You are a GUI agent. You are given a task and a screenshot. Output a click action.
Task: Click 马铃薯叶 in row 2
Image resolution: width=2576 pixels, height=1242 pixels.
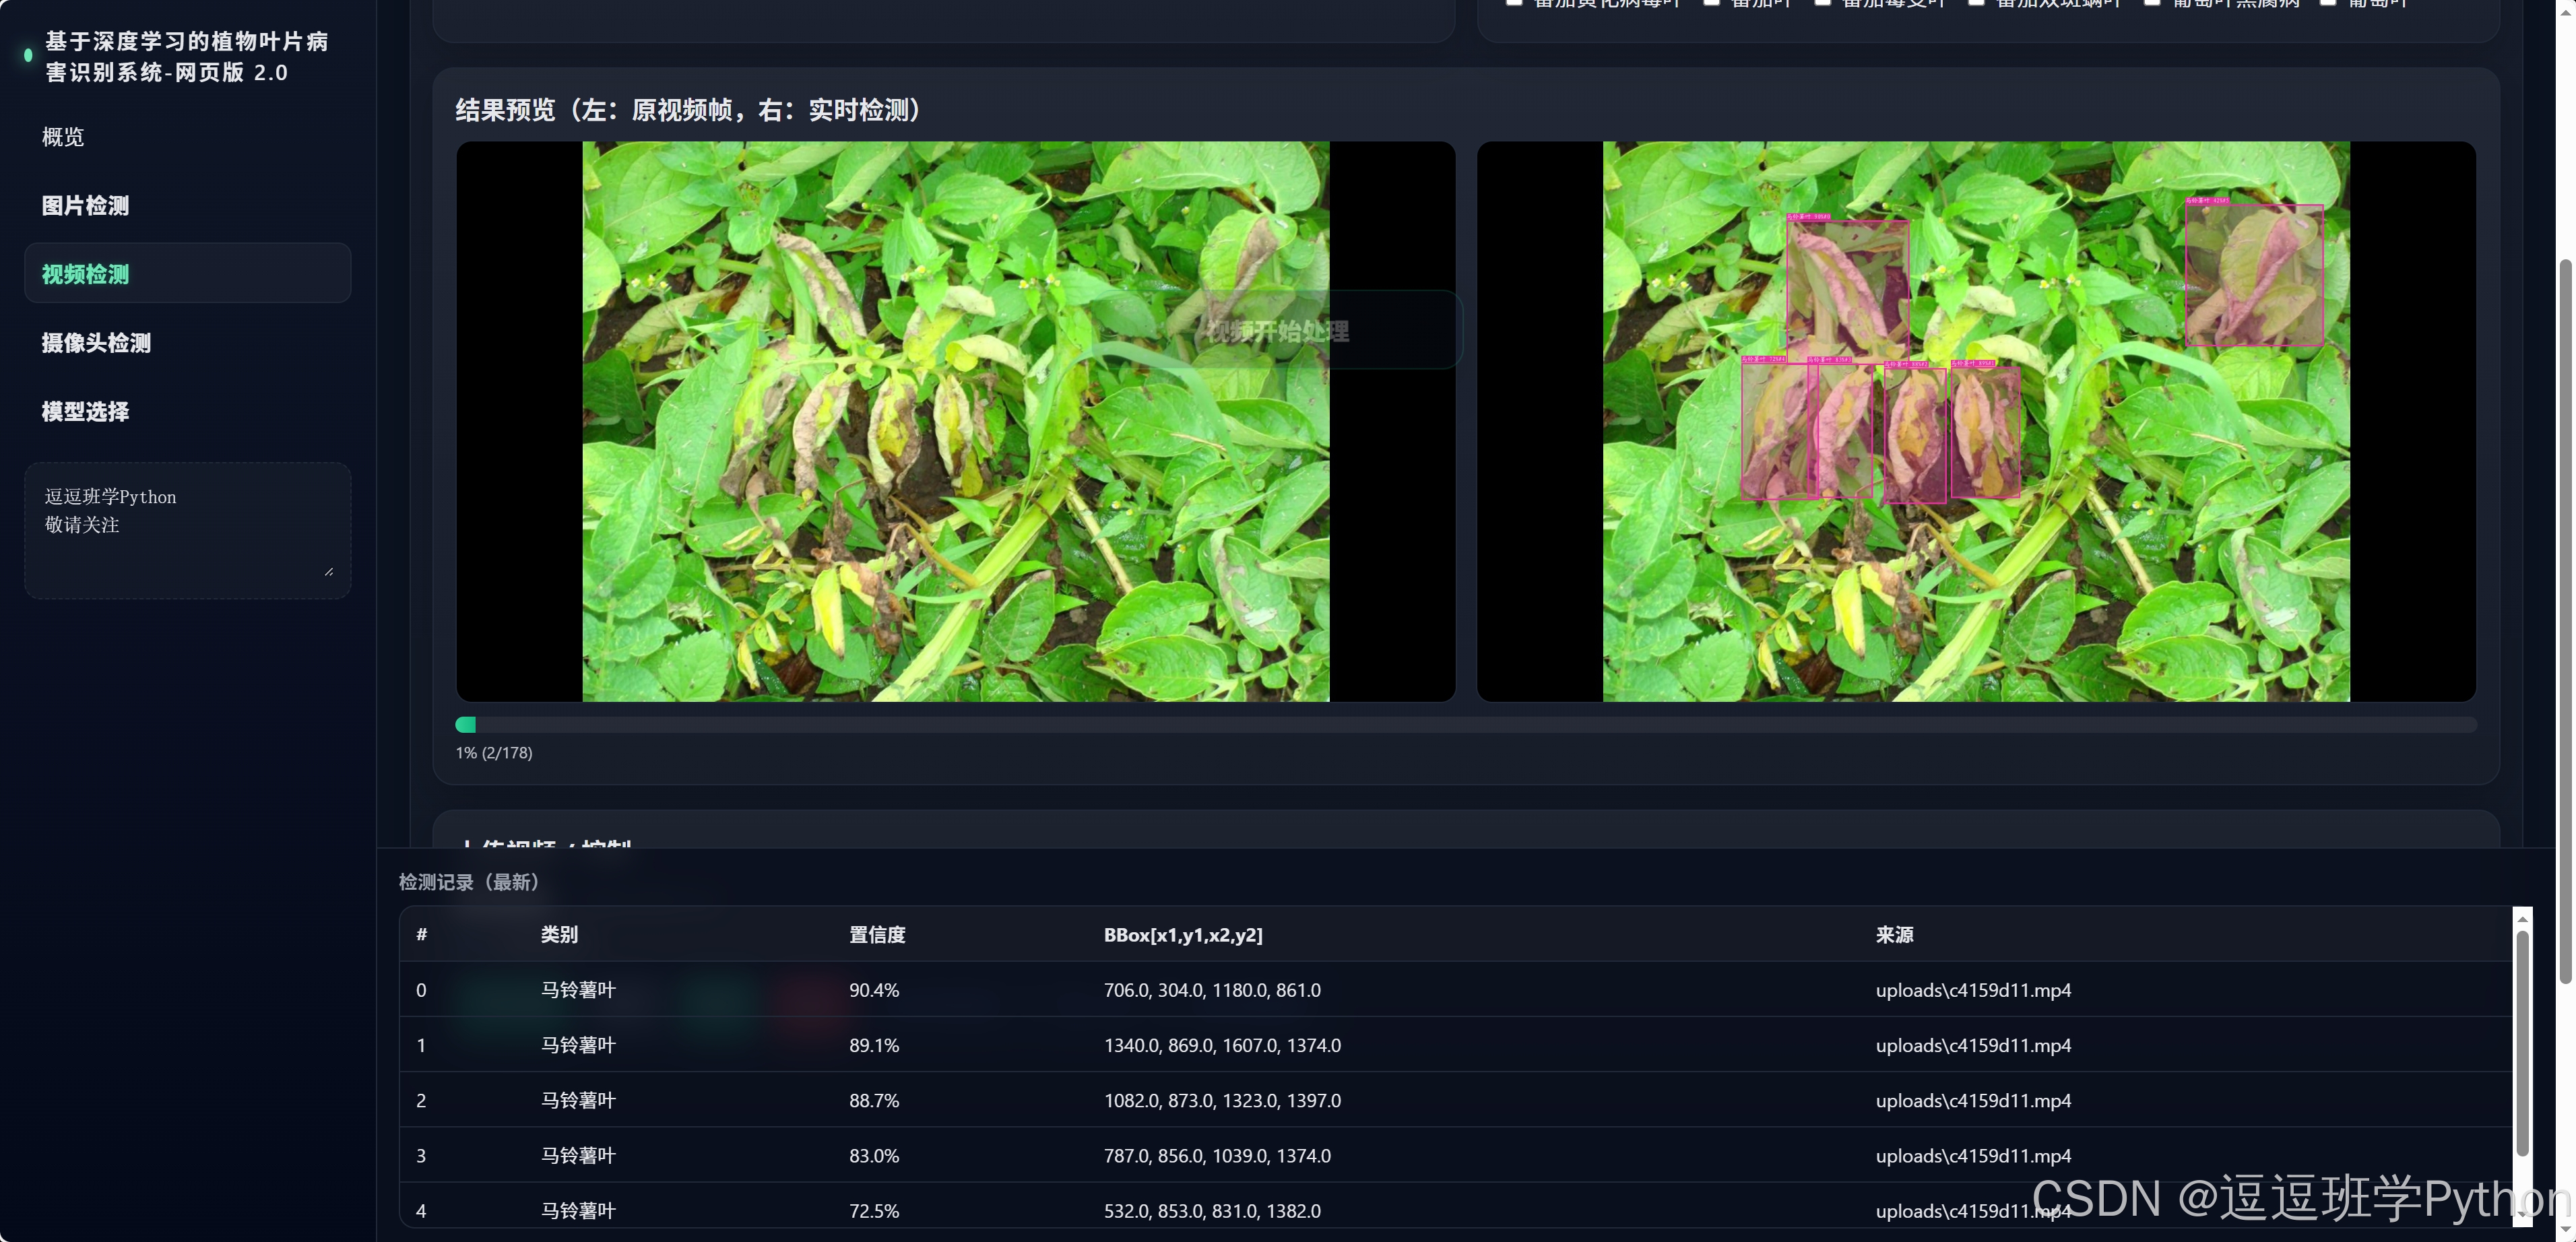coord(578,1100)
